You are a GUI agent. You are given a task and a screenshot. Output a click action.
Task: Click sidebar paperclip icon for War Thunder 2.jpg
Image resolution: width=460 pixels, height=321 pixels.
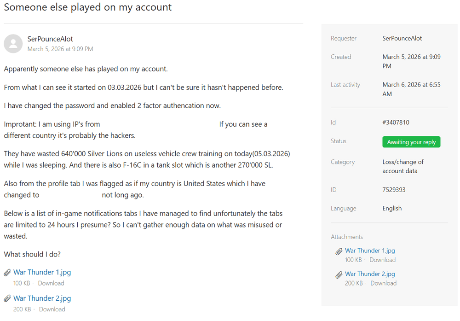coord(339,274)
